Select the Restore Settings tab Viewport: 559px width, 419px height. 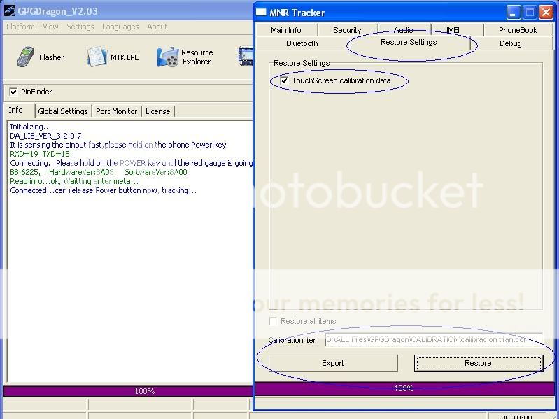point(409,43)
